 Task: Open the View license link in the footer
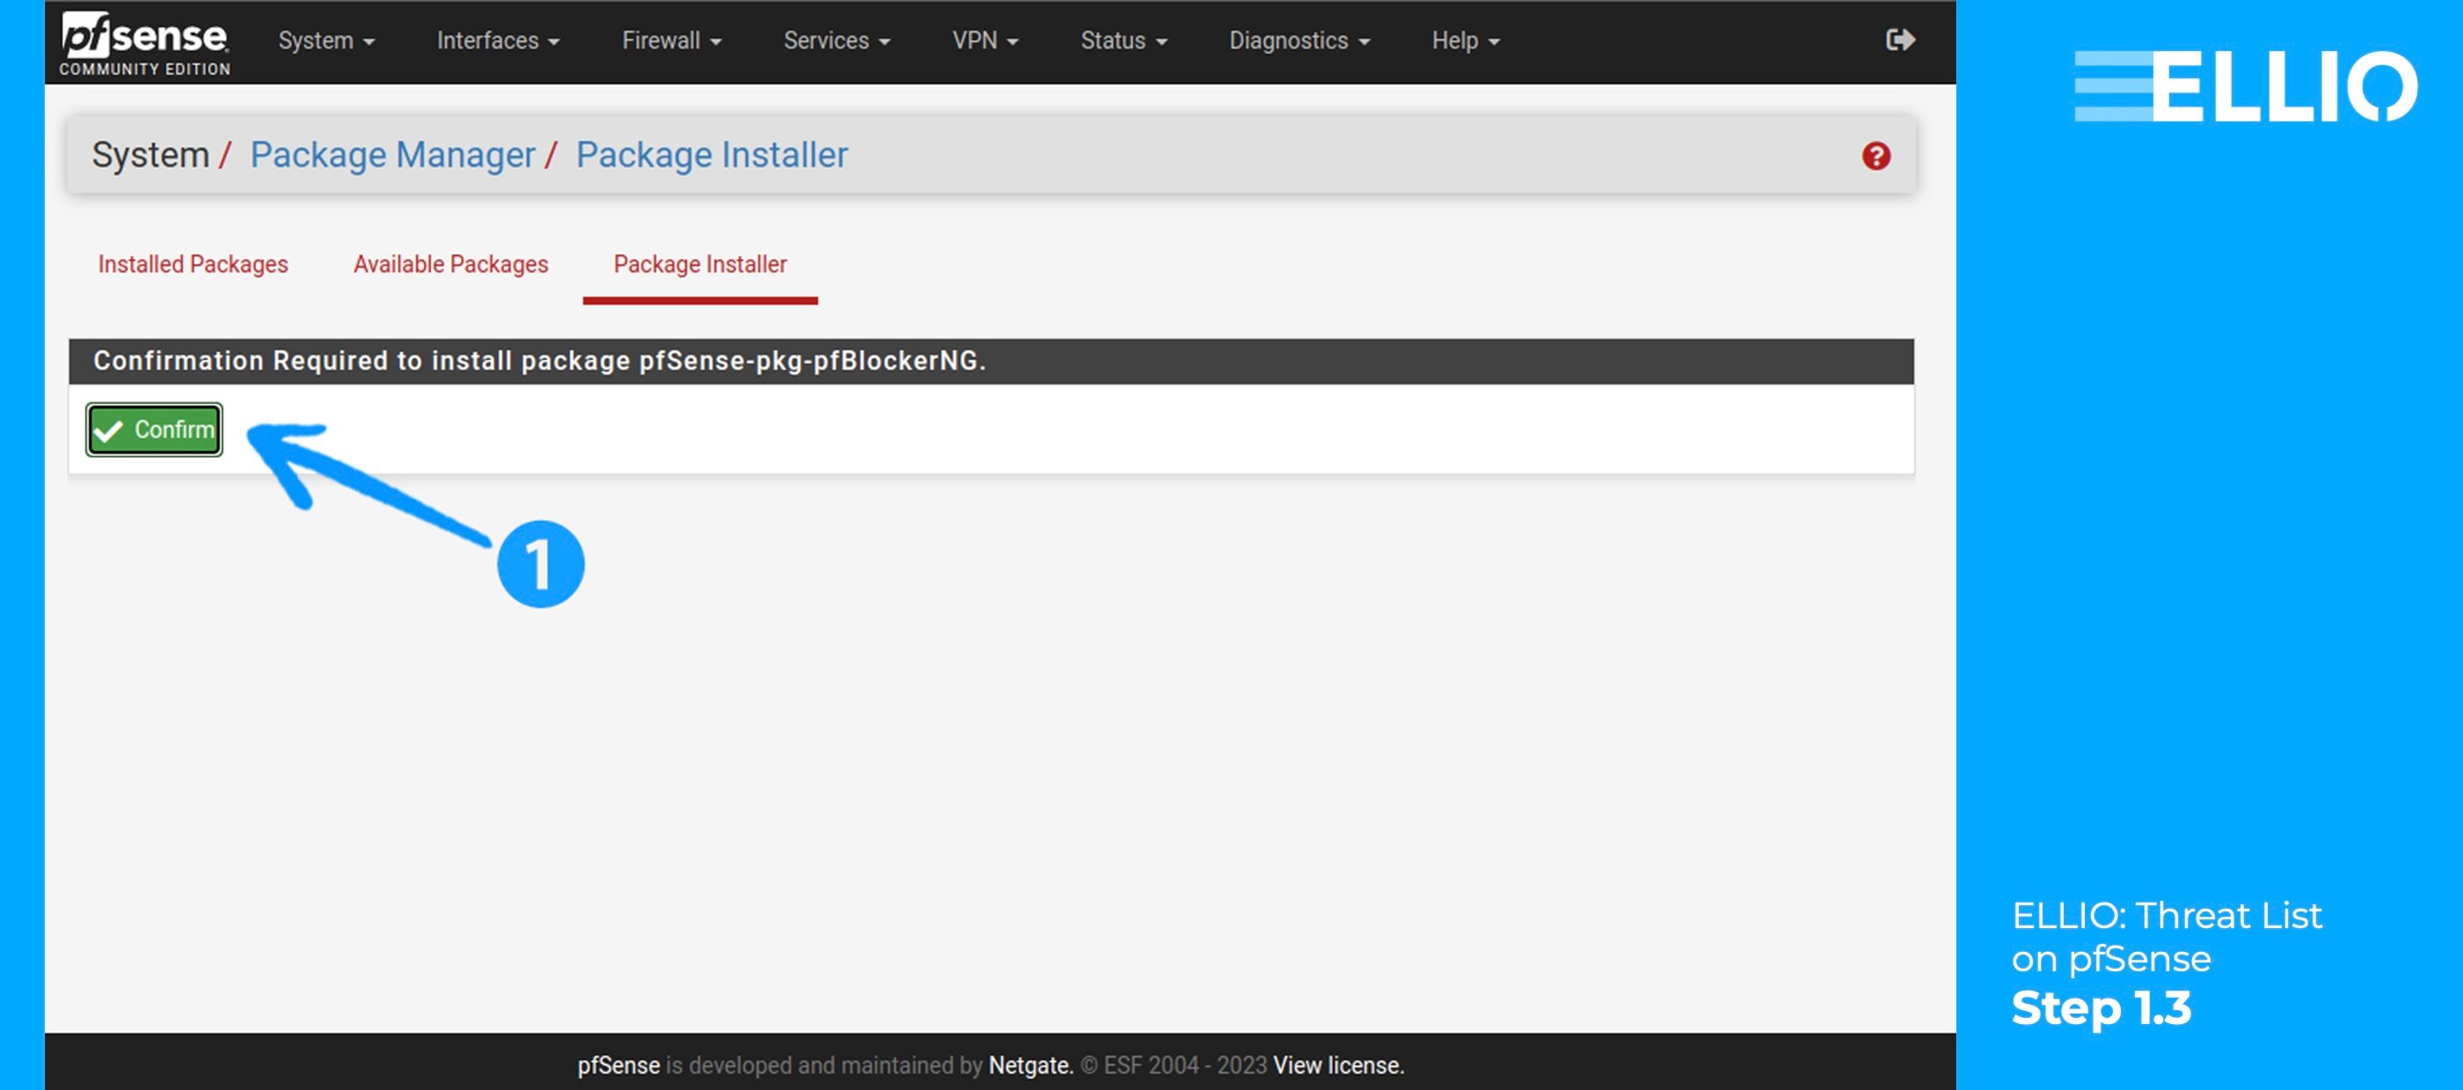pos(1339,1064)
